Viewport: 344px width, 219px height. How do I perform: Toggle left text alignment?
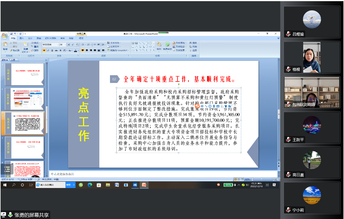[x=83, y=50]
